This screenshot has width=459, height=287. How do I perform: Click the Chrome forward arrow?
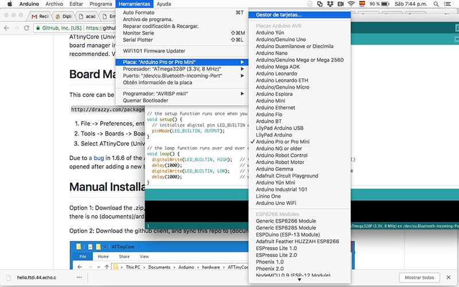pyautogui.click(x=17, y=28)
